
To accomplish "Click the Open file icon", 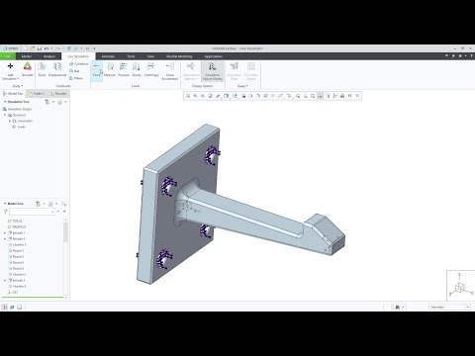I will pyautogui.click(x=33, y=48).
